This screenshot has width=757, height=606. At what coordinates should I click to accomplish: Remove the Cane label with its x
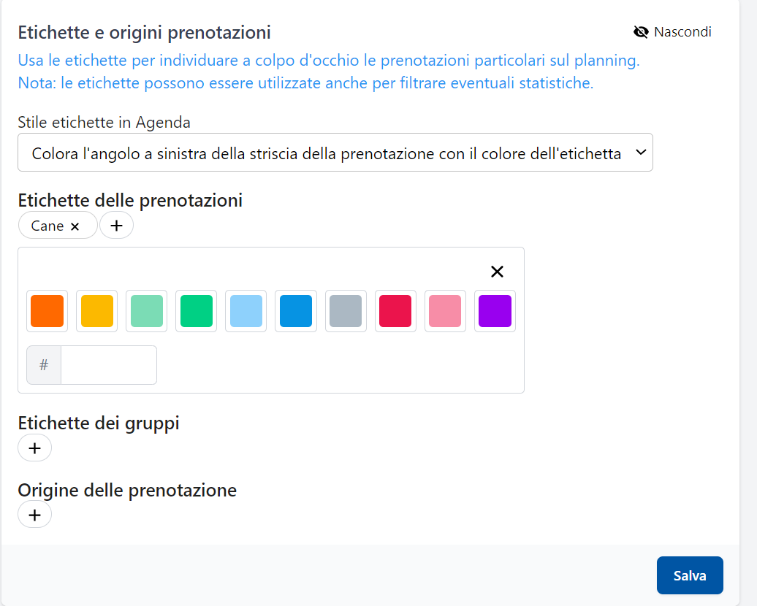coord(75,226)
